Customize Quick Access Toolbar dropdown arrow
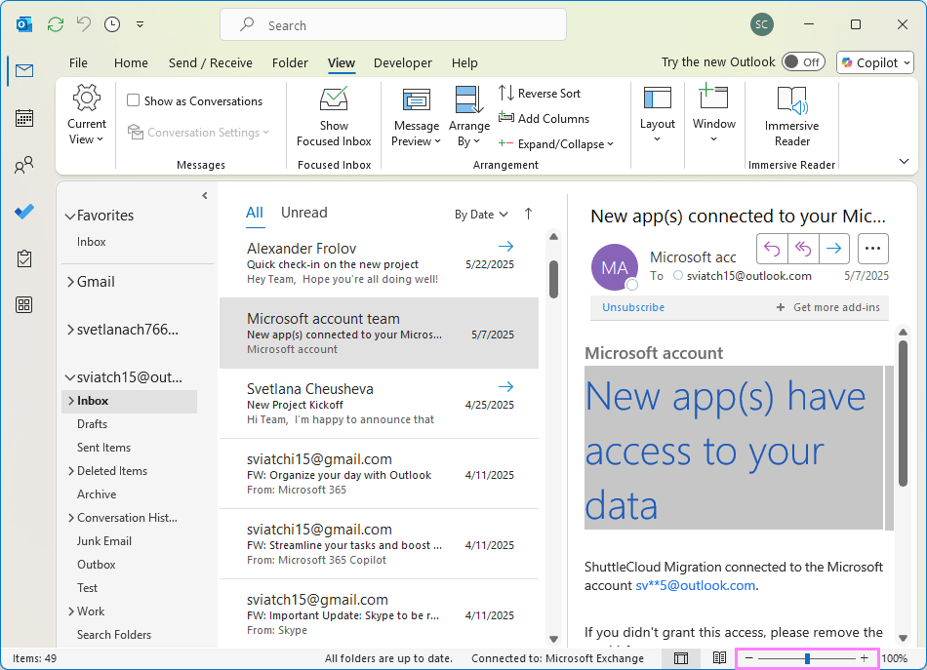Screen dimensions: 927x670 point(141,24)
